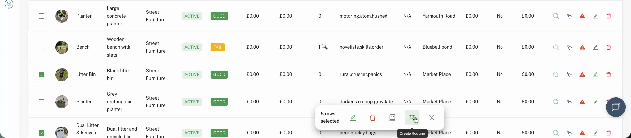The image size is (631, 138).
Task: Click pliers icon on grey rectangular planter row
Action: click(569, 102)
